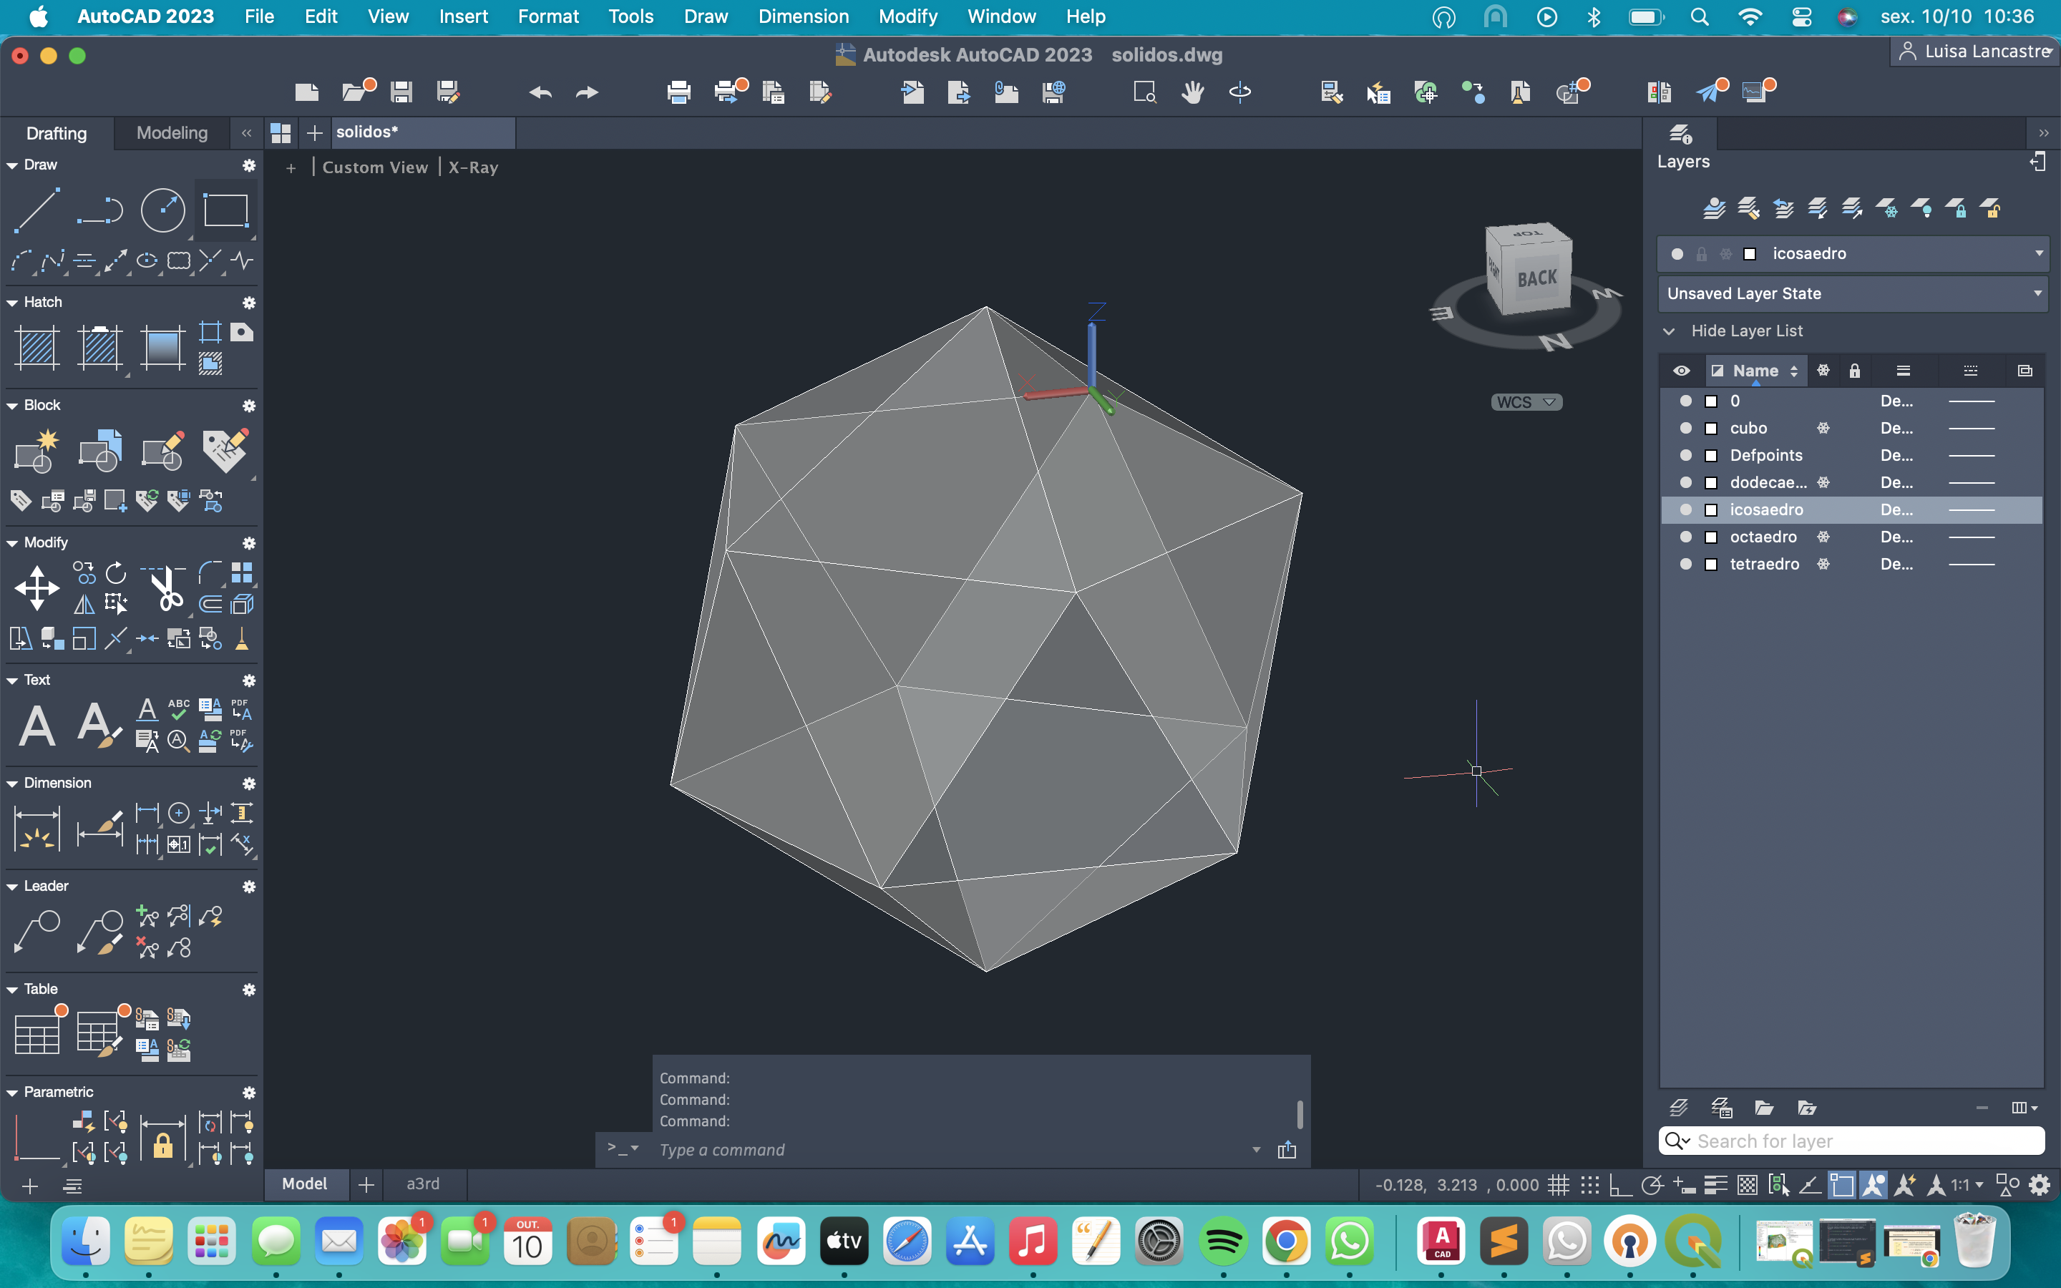Click the tetraedro layer color swatch
Image resolution: width=2061 pixels, height=1288 pixels.
(x=1711, y=564)
